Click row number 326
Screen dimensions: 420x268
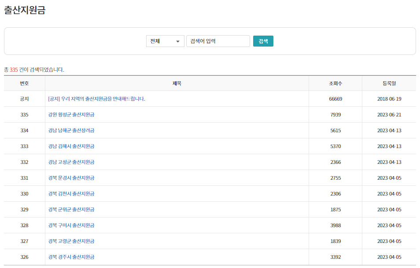pyautogui.click(x=24, y=257)
